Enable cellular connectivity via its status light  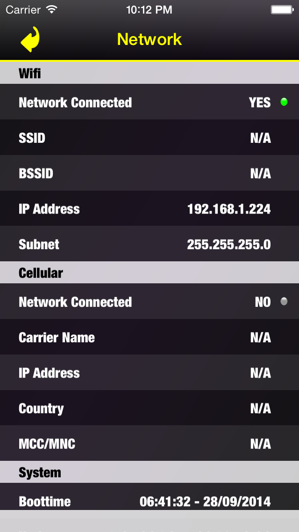click(284, 302)
